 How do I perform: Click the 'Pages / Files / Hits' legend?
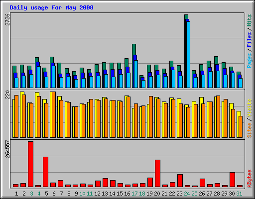[x=250, y=41]
